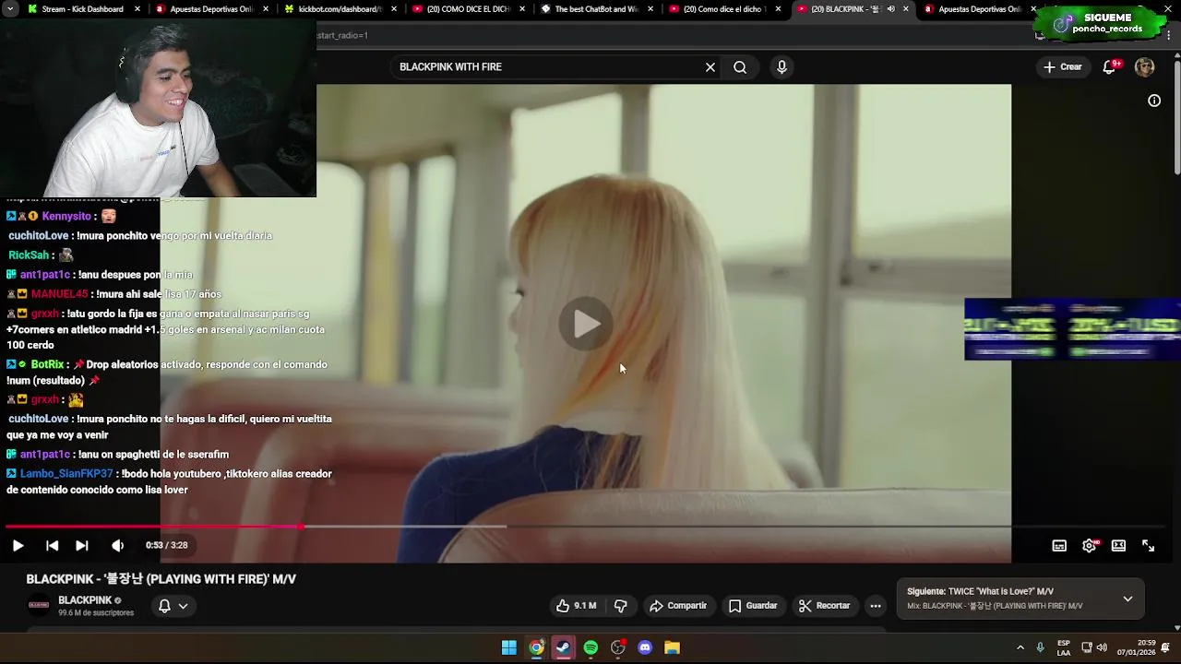Viewport: 1181px width, 664px height.
Task: Toggle subtitles/captions button
Action: click(x=1059, y=545)
